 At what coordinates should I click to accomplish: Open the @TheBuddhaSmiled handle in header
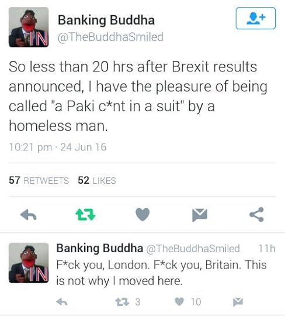click(x=110, y=37)
